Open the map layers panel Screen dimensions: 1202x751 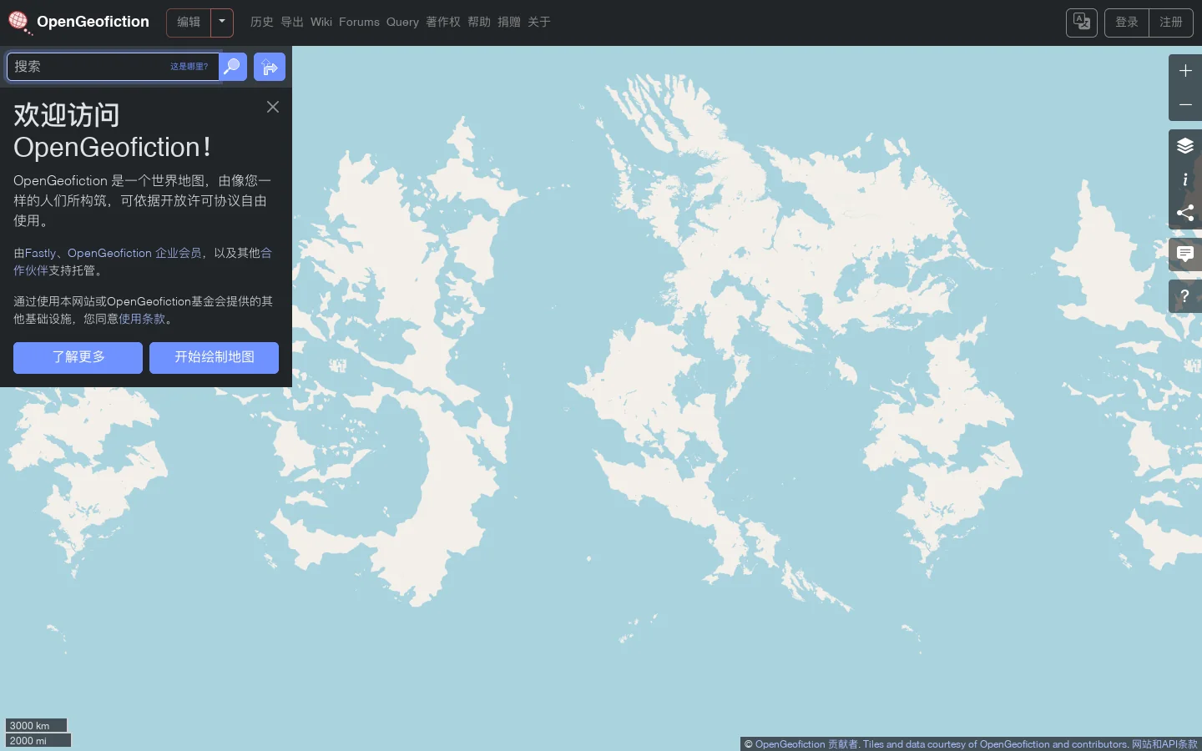coord(1185,146)
